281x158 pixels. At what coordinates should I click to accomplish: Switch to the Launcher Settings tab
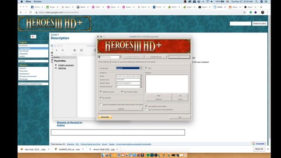click(126, 62)
